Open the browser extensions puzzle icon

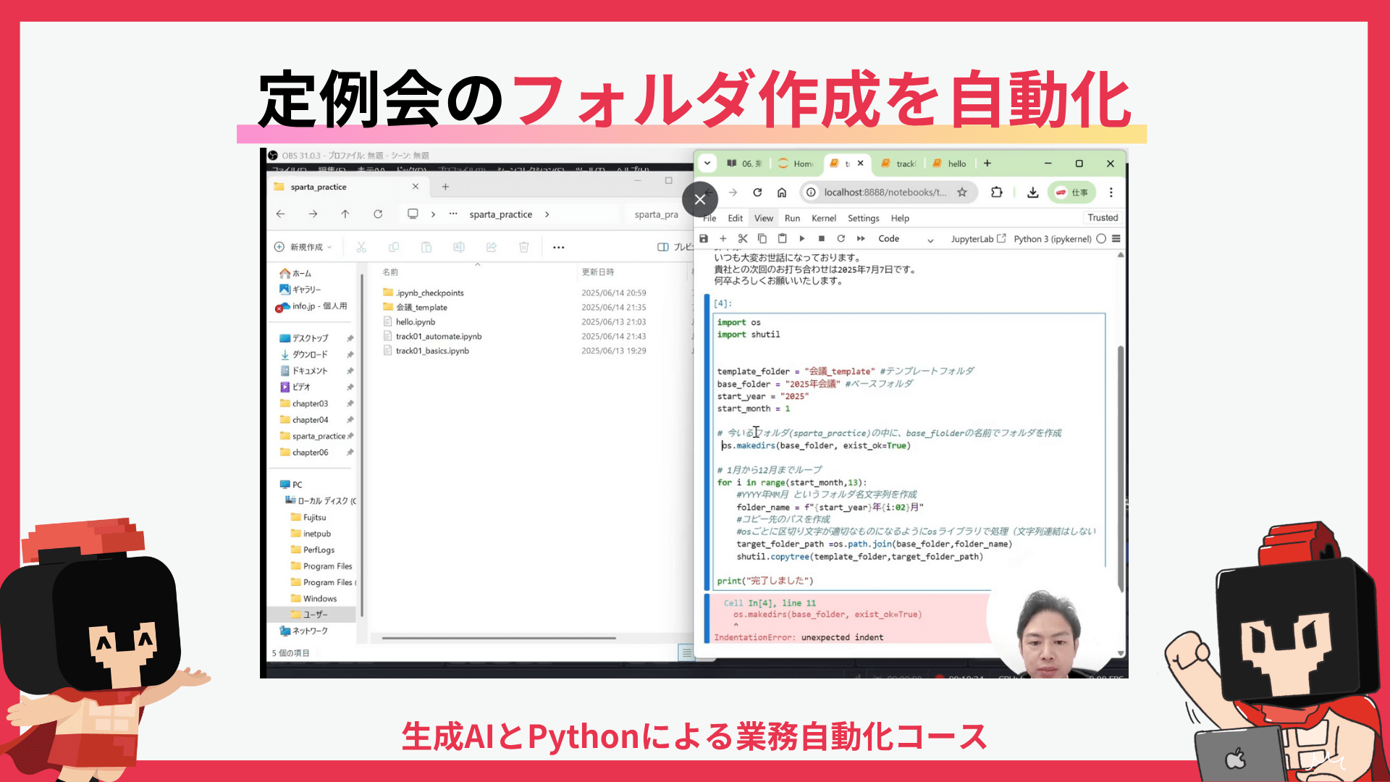(997, 193)
